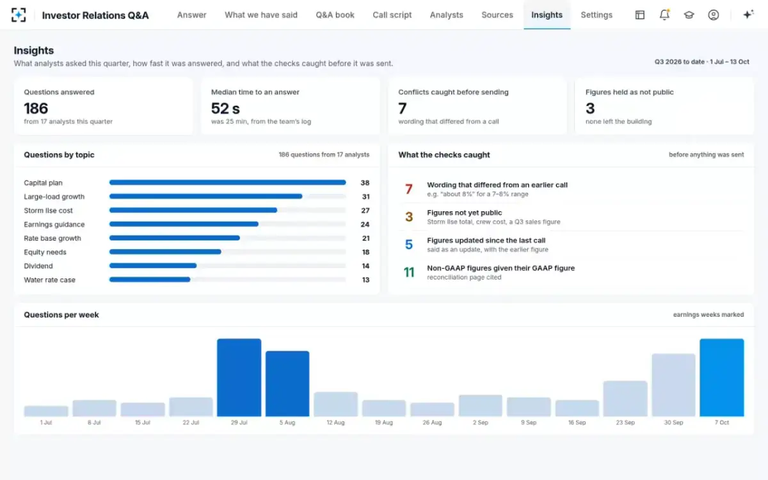Click the brown number 3 in checks
The height and width of the screenshot is (480, 768).
409,217
